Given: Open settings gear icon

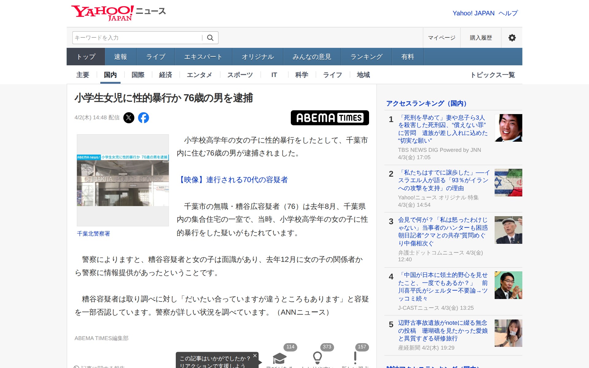Looking at the screenshot, I should click(512, 38).
